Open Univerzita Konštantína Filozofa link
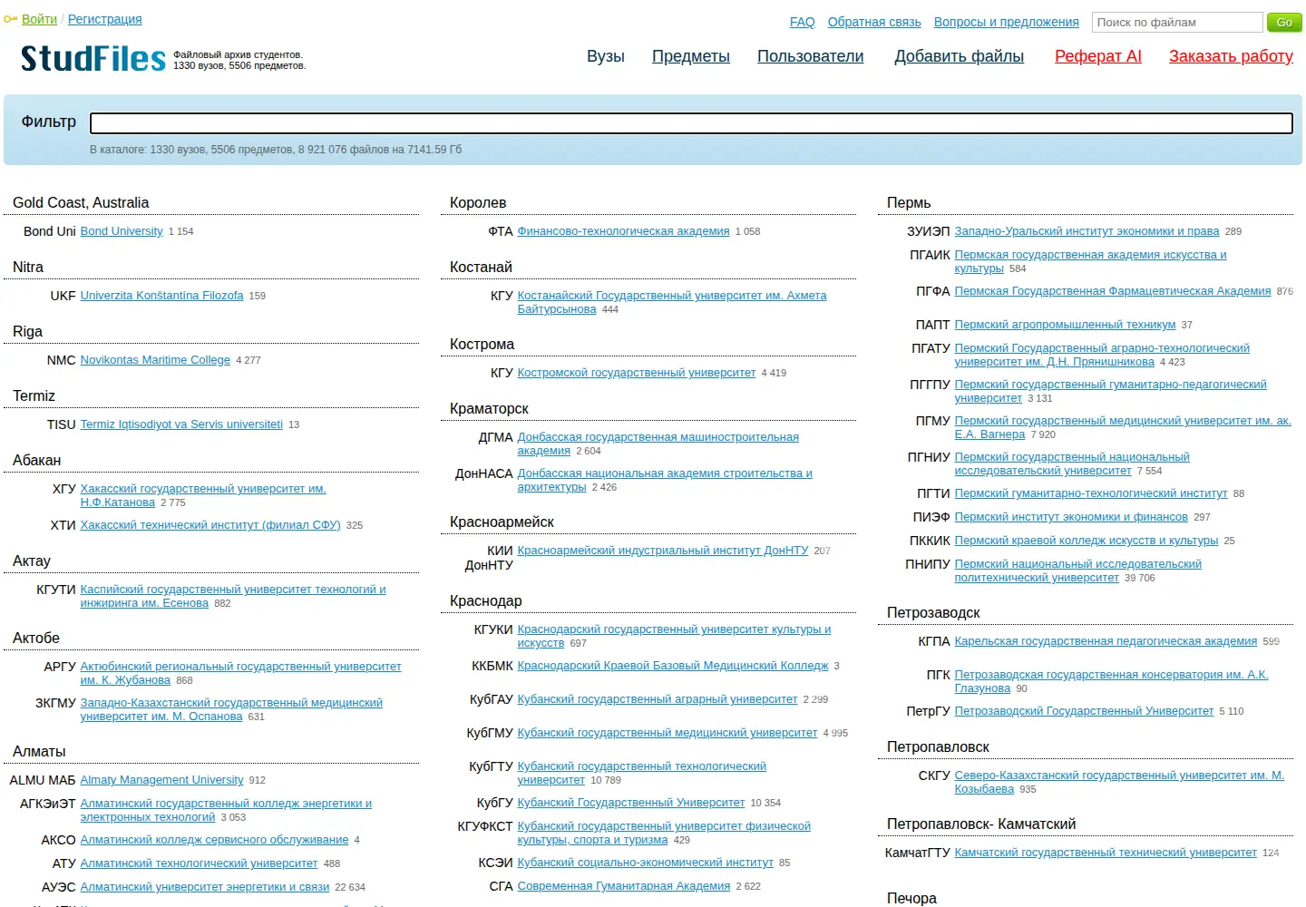The width and height of the screenshot is (1306, 907). (x=161, y=296)
